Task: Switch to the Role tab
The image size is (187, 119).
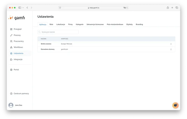Action: pyautogui.click(x=51, y=24)
